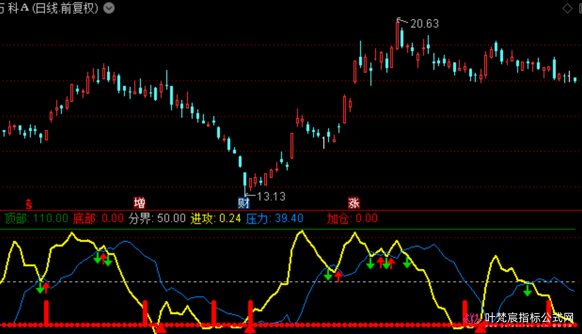Click the 压力: 39.40 indicator value

[275, 218]
